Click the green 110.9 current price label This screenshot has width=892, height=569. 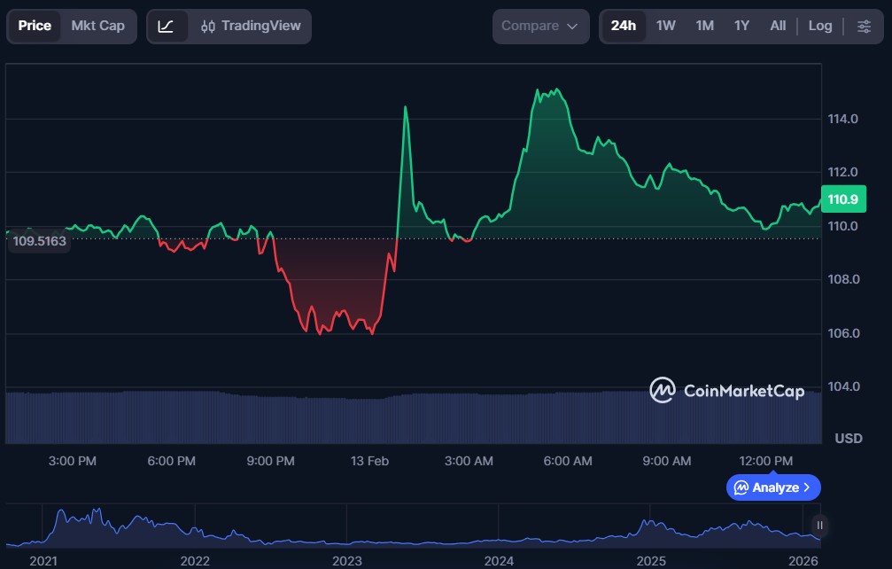point(842,199)
